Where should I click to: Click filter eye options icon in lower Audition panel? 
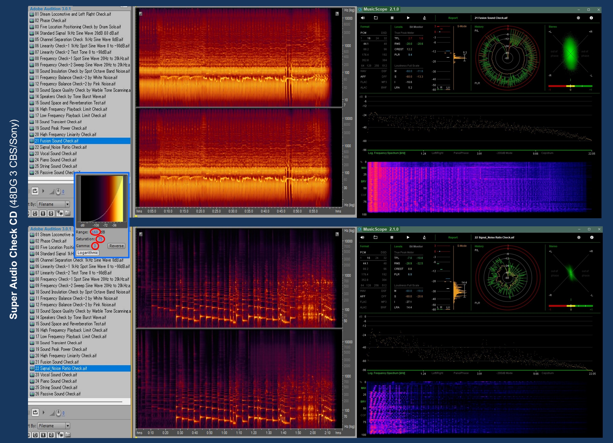click(x=60, y=435)
